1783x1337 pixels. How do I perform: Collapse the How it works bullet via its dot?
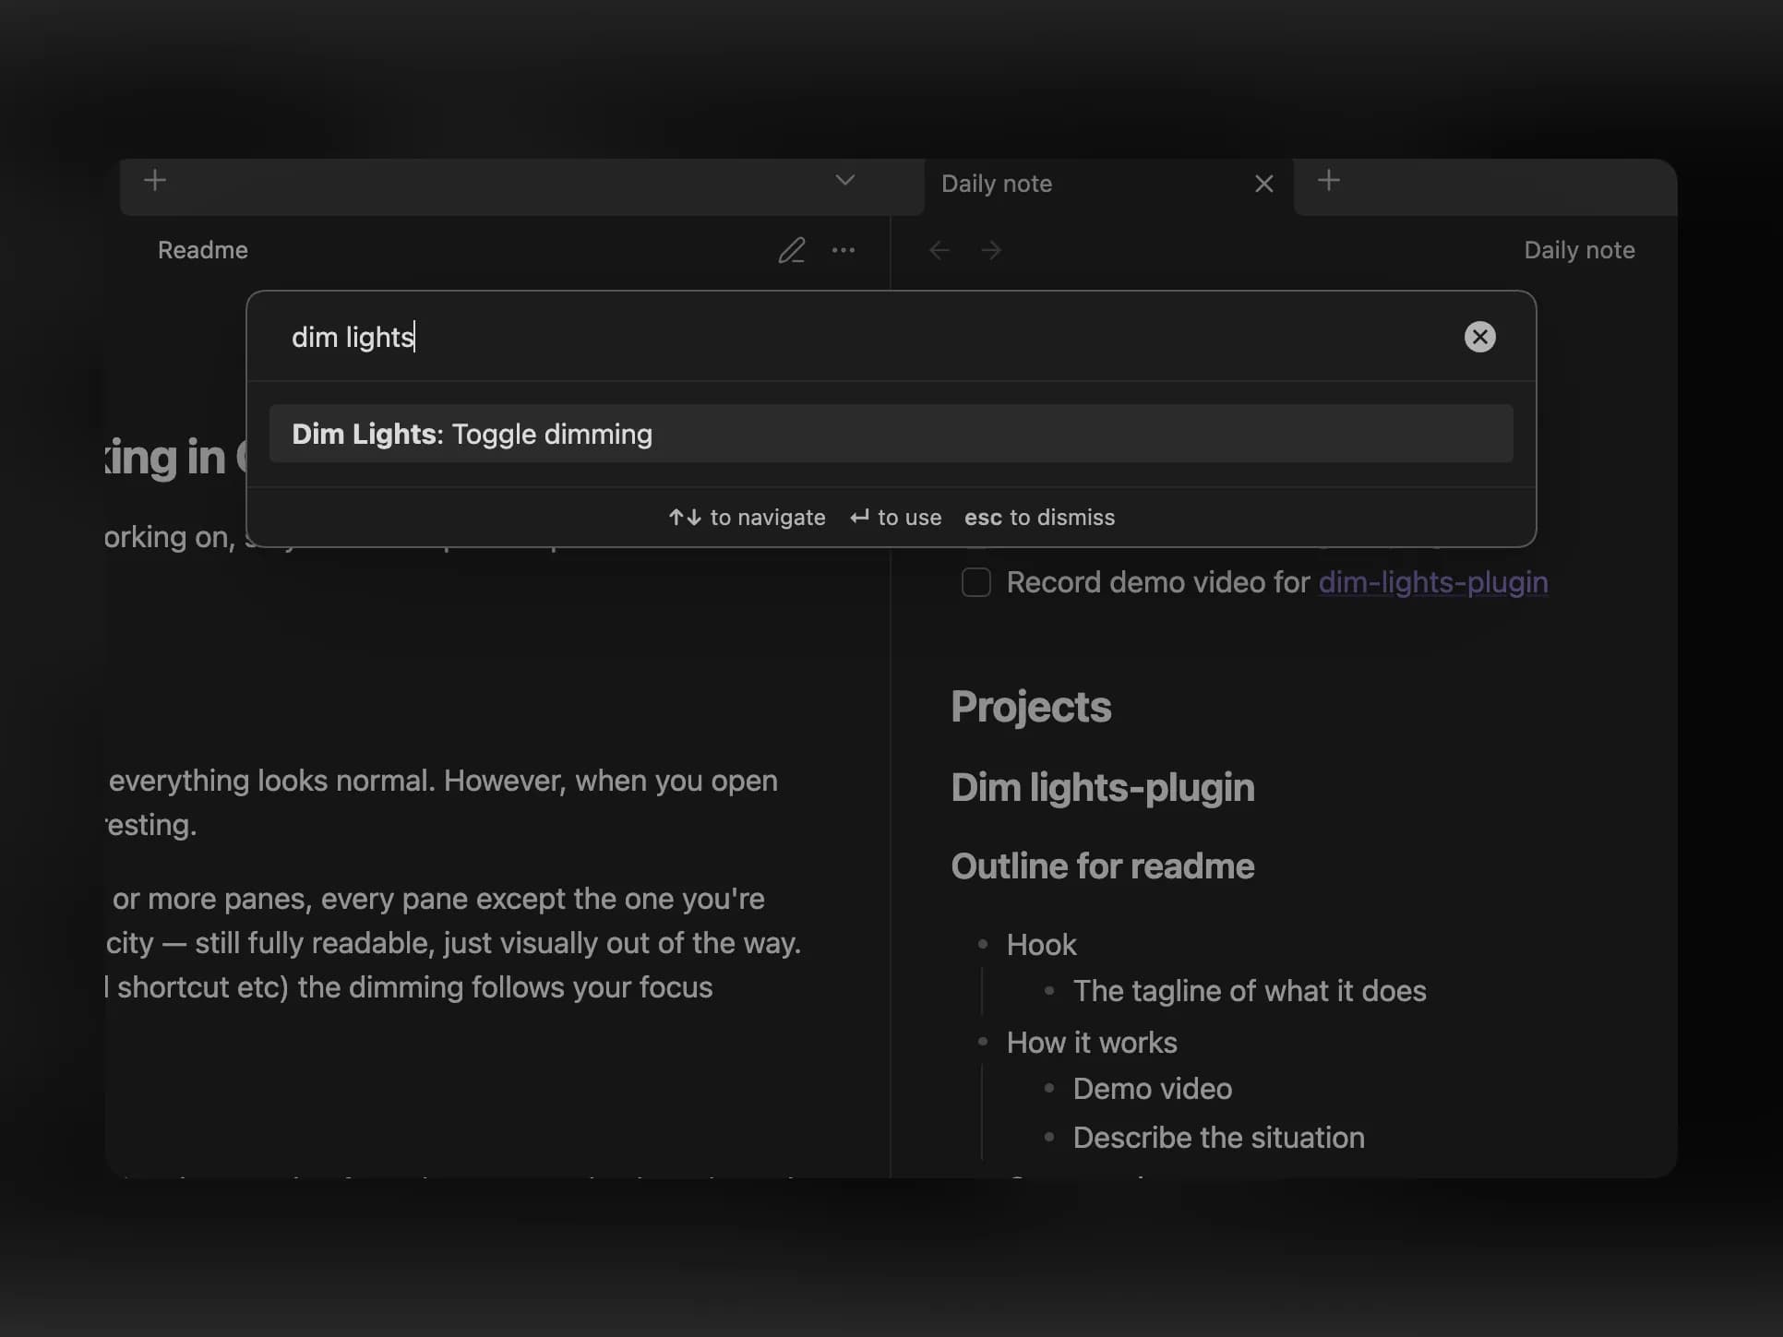click(x=983, y=1042)
